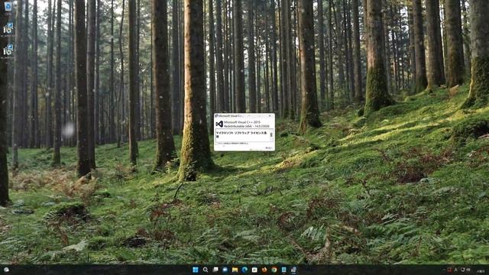Click the Visual Studio logo in the installer
Viewport: 489px width, 275px height.
tap(219, 124)
